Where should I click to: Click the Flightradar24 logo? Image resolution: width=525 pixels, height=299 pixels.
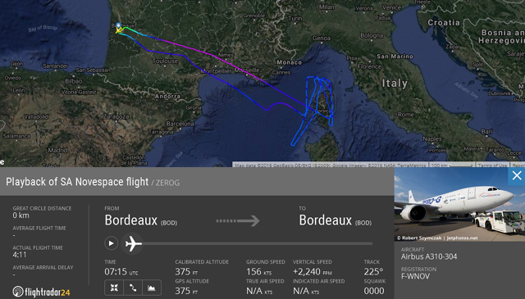pyautogui.click(x=42, y=292)
